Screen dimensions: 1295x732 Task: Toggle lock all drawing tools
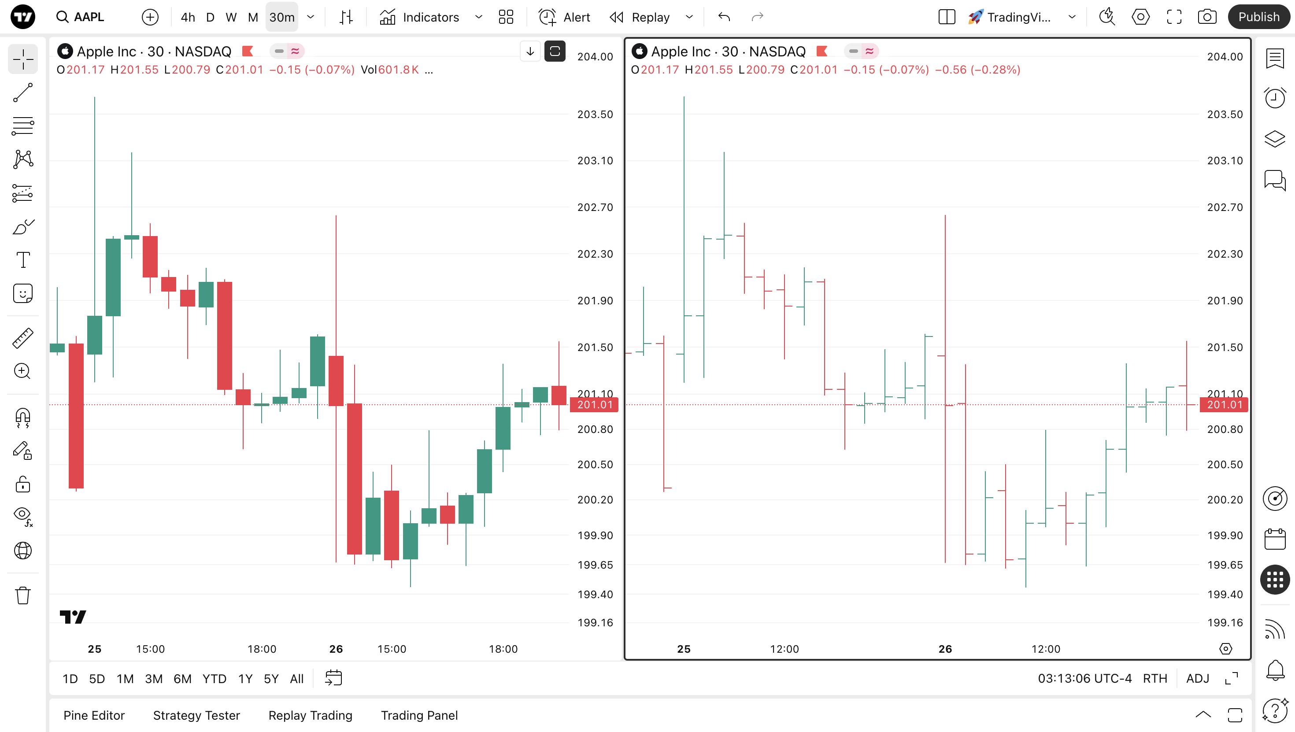22,484
